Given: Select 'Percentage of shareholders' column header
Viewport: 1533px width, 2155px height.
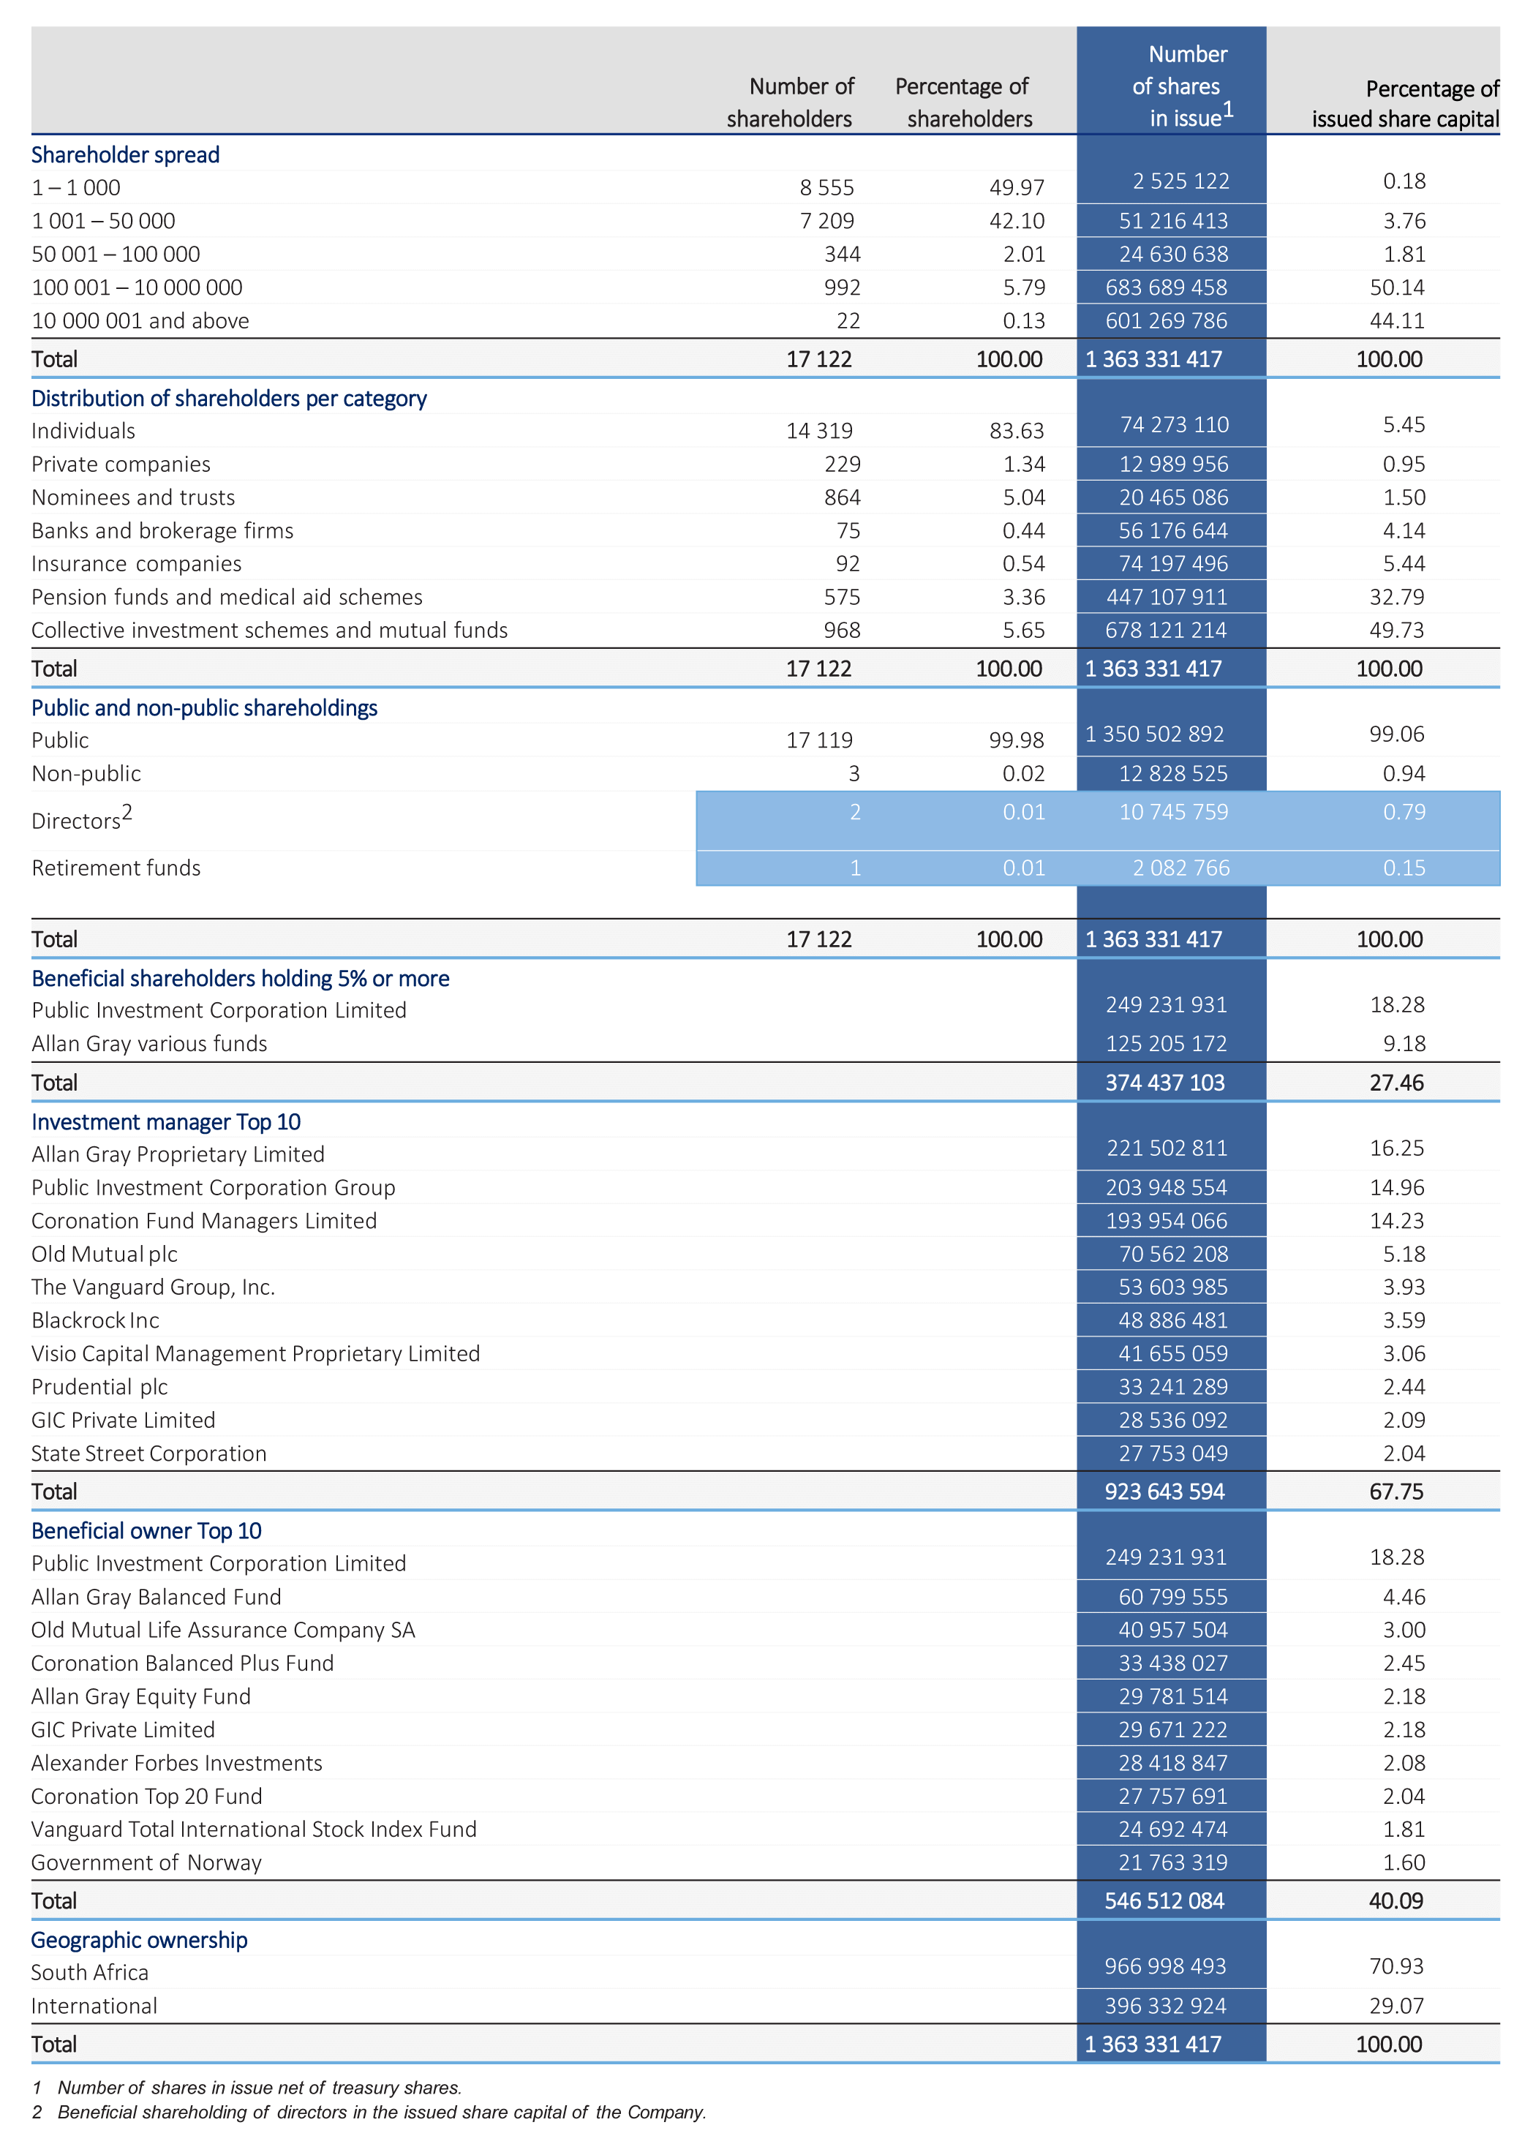Looking at the screenshot, I should pos(963,102).
